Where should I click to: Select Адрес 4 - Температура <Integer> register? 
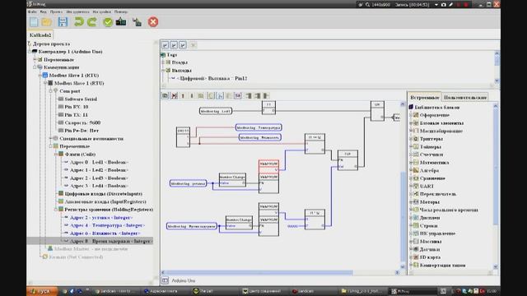click(107, 225)
